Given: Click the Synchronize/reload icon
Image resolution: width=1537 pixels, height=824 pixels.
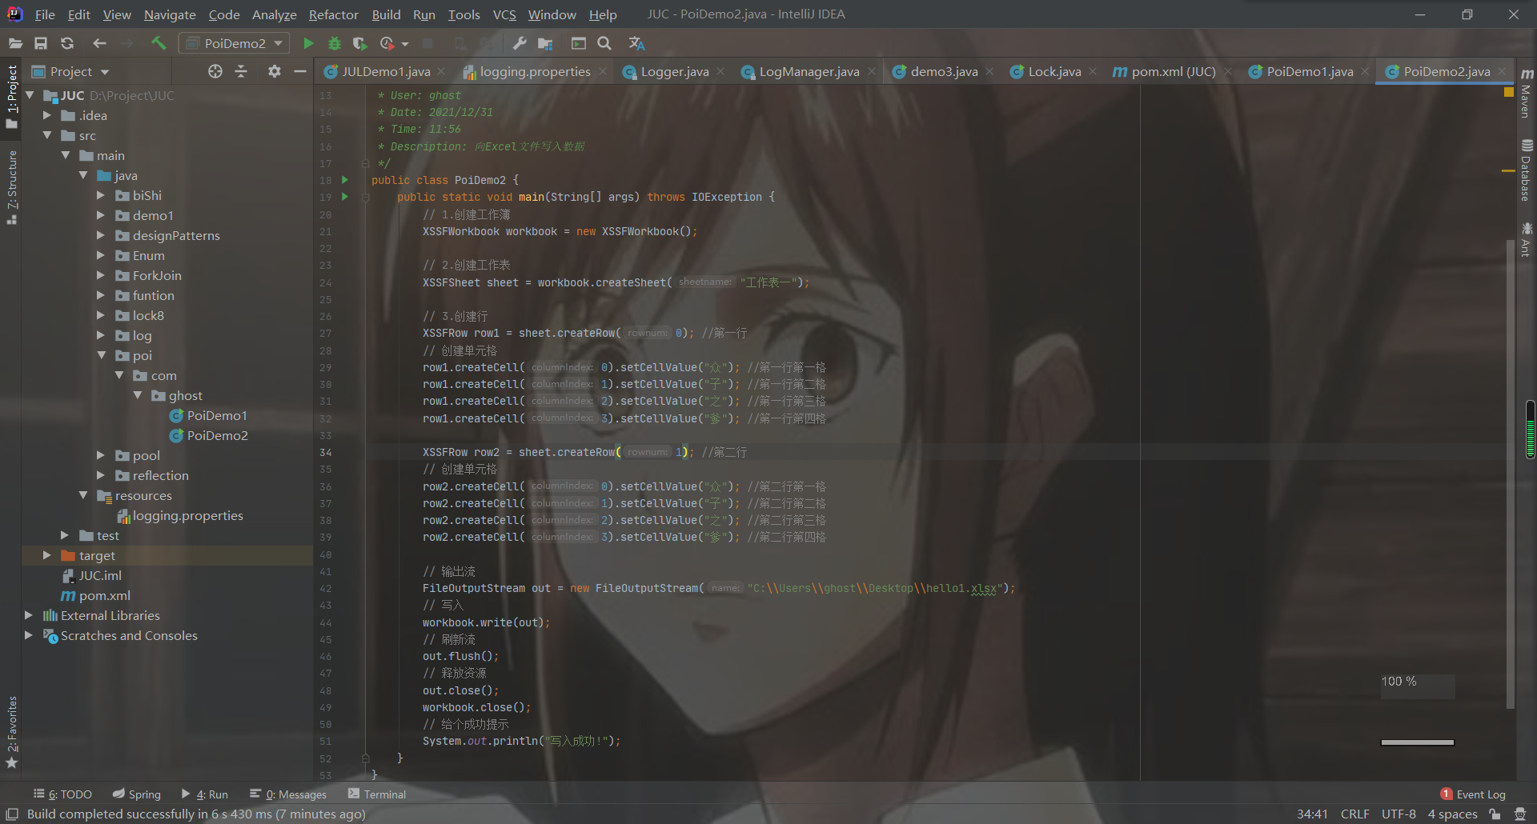Looking at the screenshot, I should pyautogui.click(x=67, y=43).
